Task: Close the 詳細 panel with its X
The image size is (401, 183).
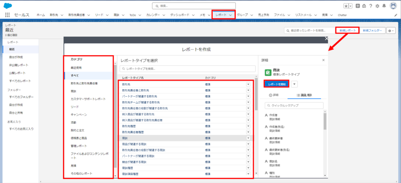Action: pos(323,60)
